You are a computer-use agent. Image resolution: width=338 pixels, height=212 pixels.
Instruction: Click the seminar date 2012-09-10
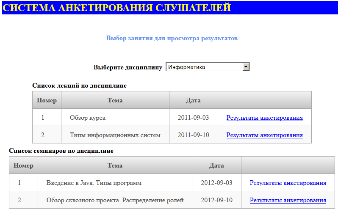coord(216,200)
